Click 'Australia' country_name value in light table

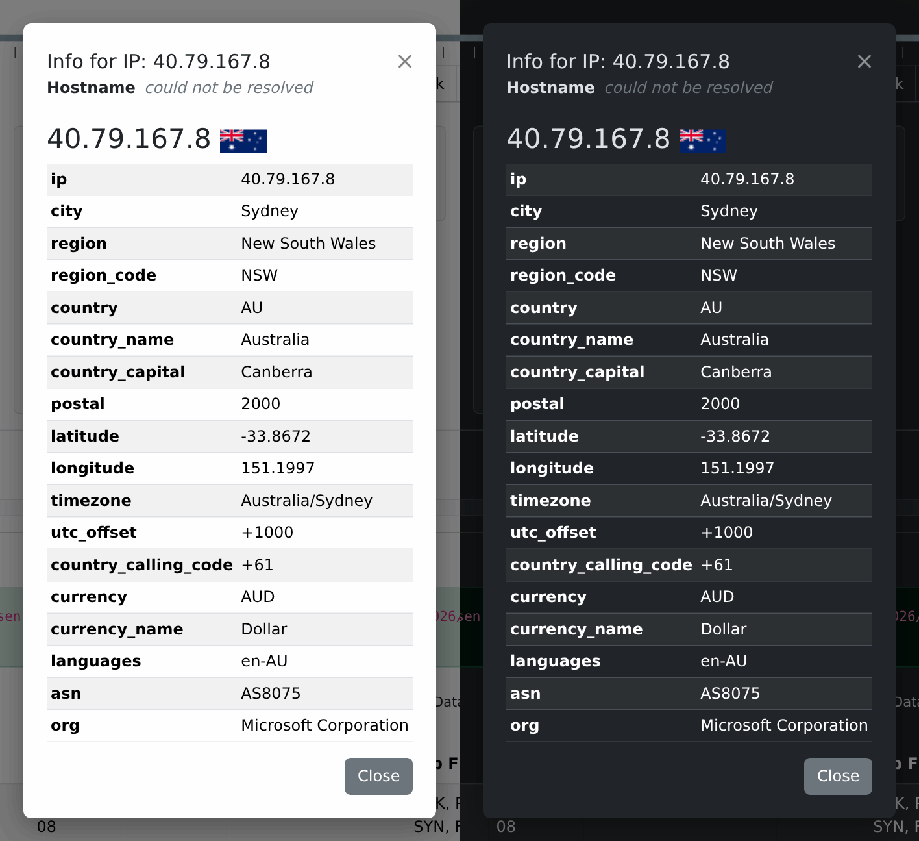(x=275, y=340)
